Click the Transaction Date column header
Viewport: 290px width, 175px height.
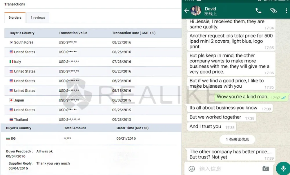point(134,33)
